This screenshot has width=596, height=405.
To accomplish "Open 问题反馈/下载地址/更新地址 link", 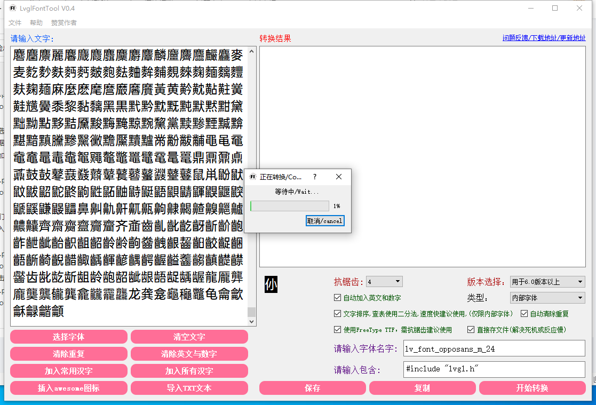I will pyautogui.click(x=544, y=38).
